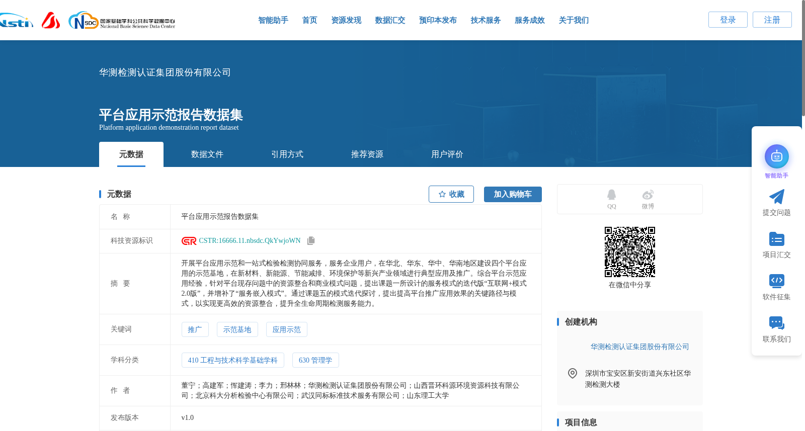
Task: Switch to the 推荐资源 tab
Action: pos(367,154)
